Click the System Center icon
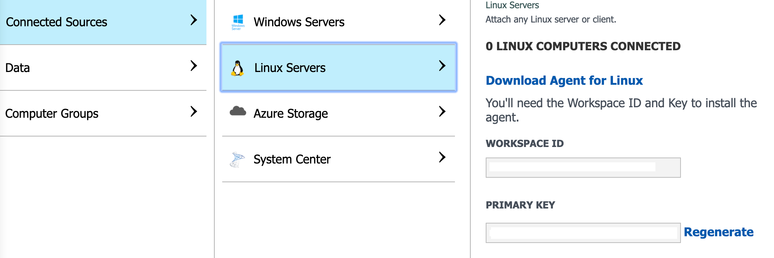The image size is (774, 258). [x=237, y=159]
